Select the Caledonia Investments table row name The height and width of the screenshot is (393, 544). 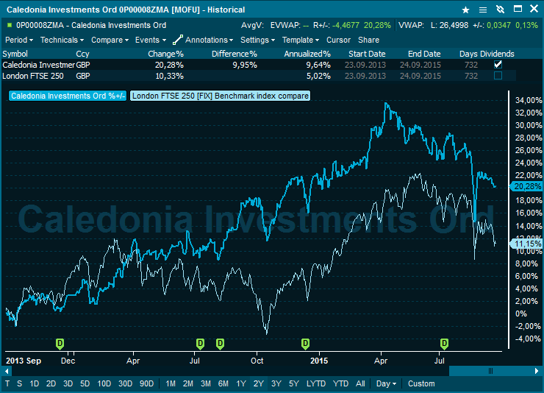point(38,65)
